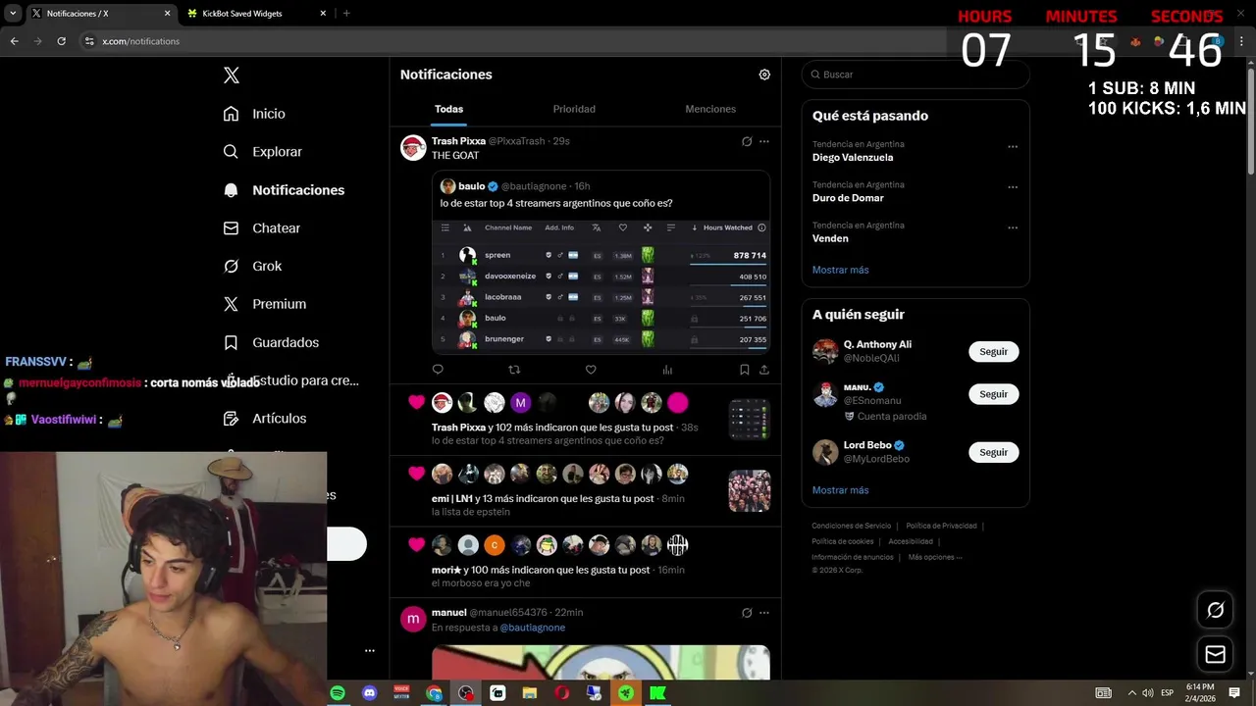The height and width of the screenshot is (706, 1256).
Task: Click Grok icon on manuel's reply
Action: pos(747,613)
